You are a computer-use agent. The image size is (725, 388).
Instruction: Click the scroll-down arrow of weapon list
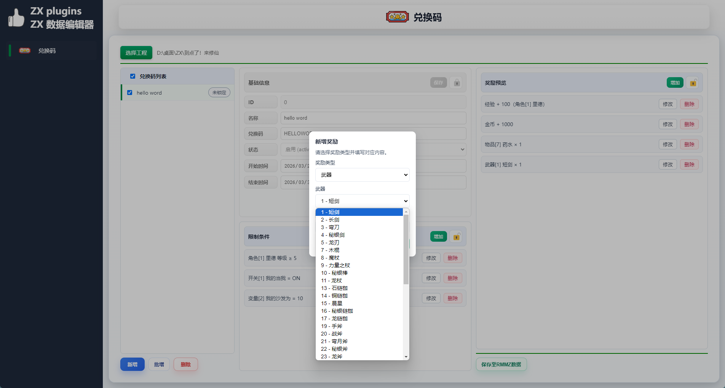click(x=406, y=357)
